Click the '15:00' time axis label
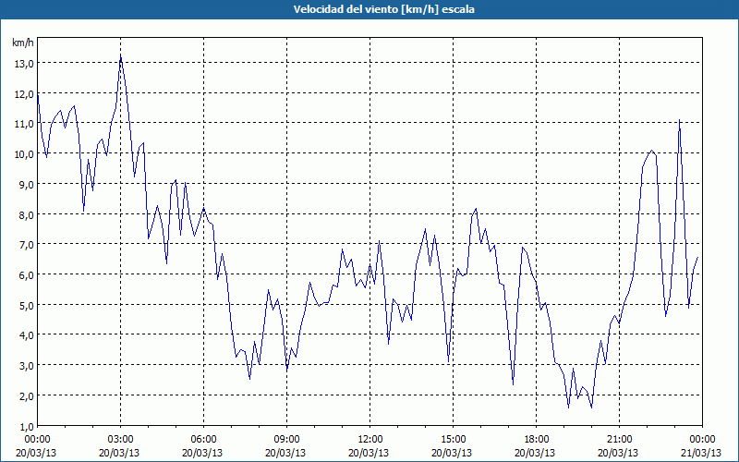The height and width of the screenshot is (462, 739). (452, 440)
